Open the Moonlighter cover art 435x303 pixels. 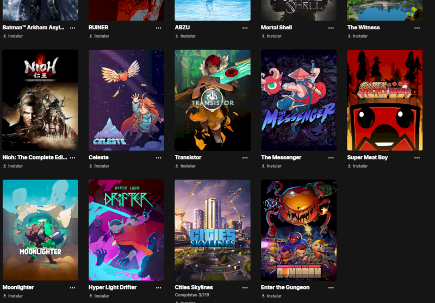pos(40,230)
